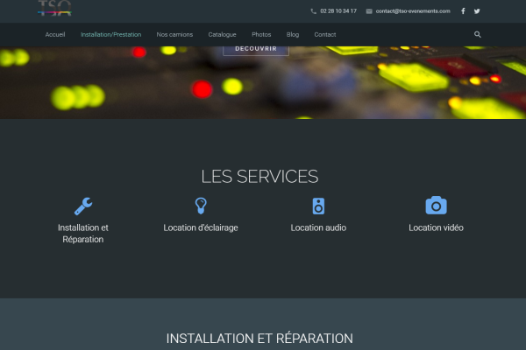Open the search magnifier icon
The height and width of the screenshot is (350, 526).
(x=478, y=35)
